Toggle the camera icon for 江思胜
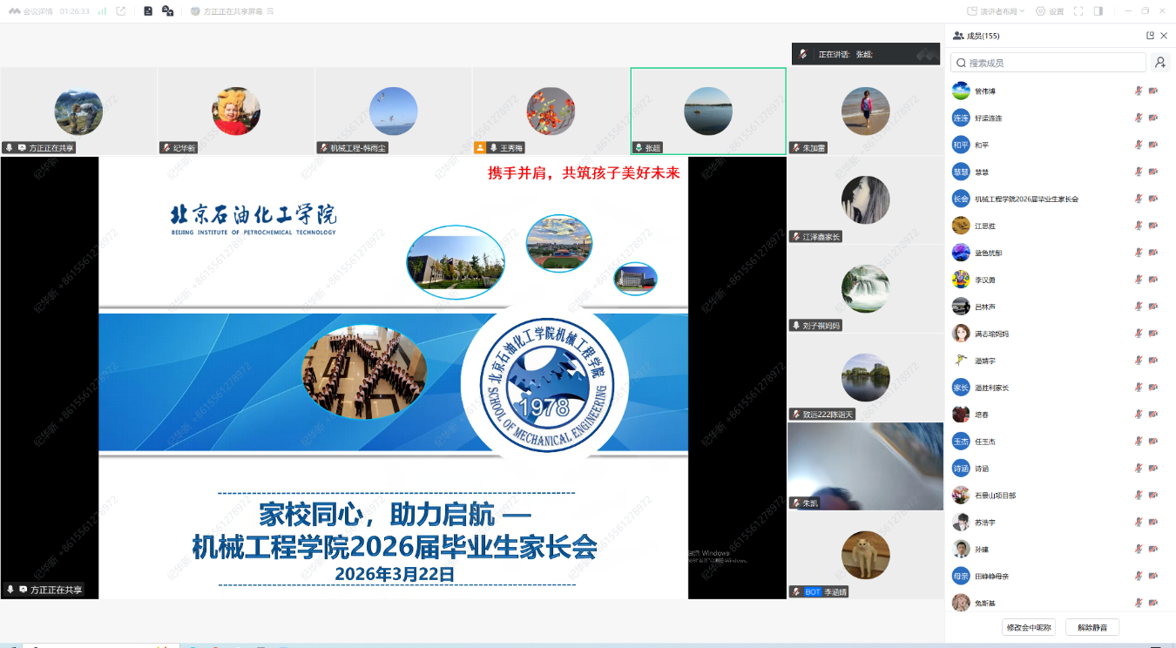The width and height of the screenshot is (1176, 648). [x=1153, y=226]
